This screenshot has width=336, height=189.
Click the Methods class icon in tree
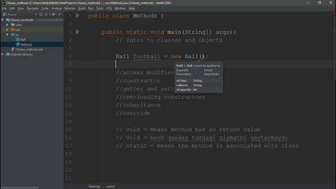[x=18, y=44]
